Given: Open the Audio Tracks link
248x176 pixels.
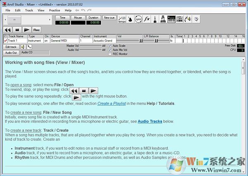Looking at the screenshot, I should [150, 121].
